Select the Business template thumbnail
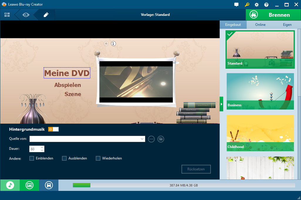The image size is (301, 200). [x=260, y=91]
